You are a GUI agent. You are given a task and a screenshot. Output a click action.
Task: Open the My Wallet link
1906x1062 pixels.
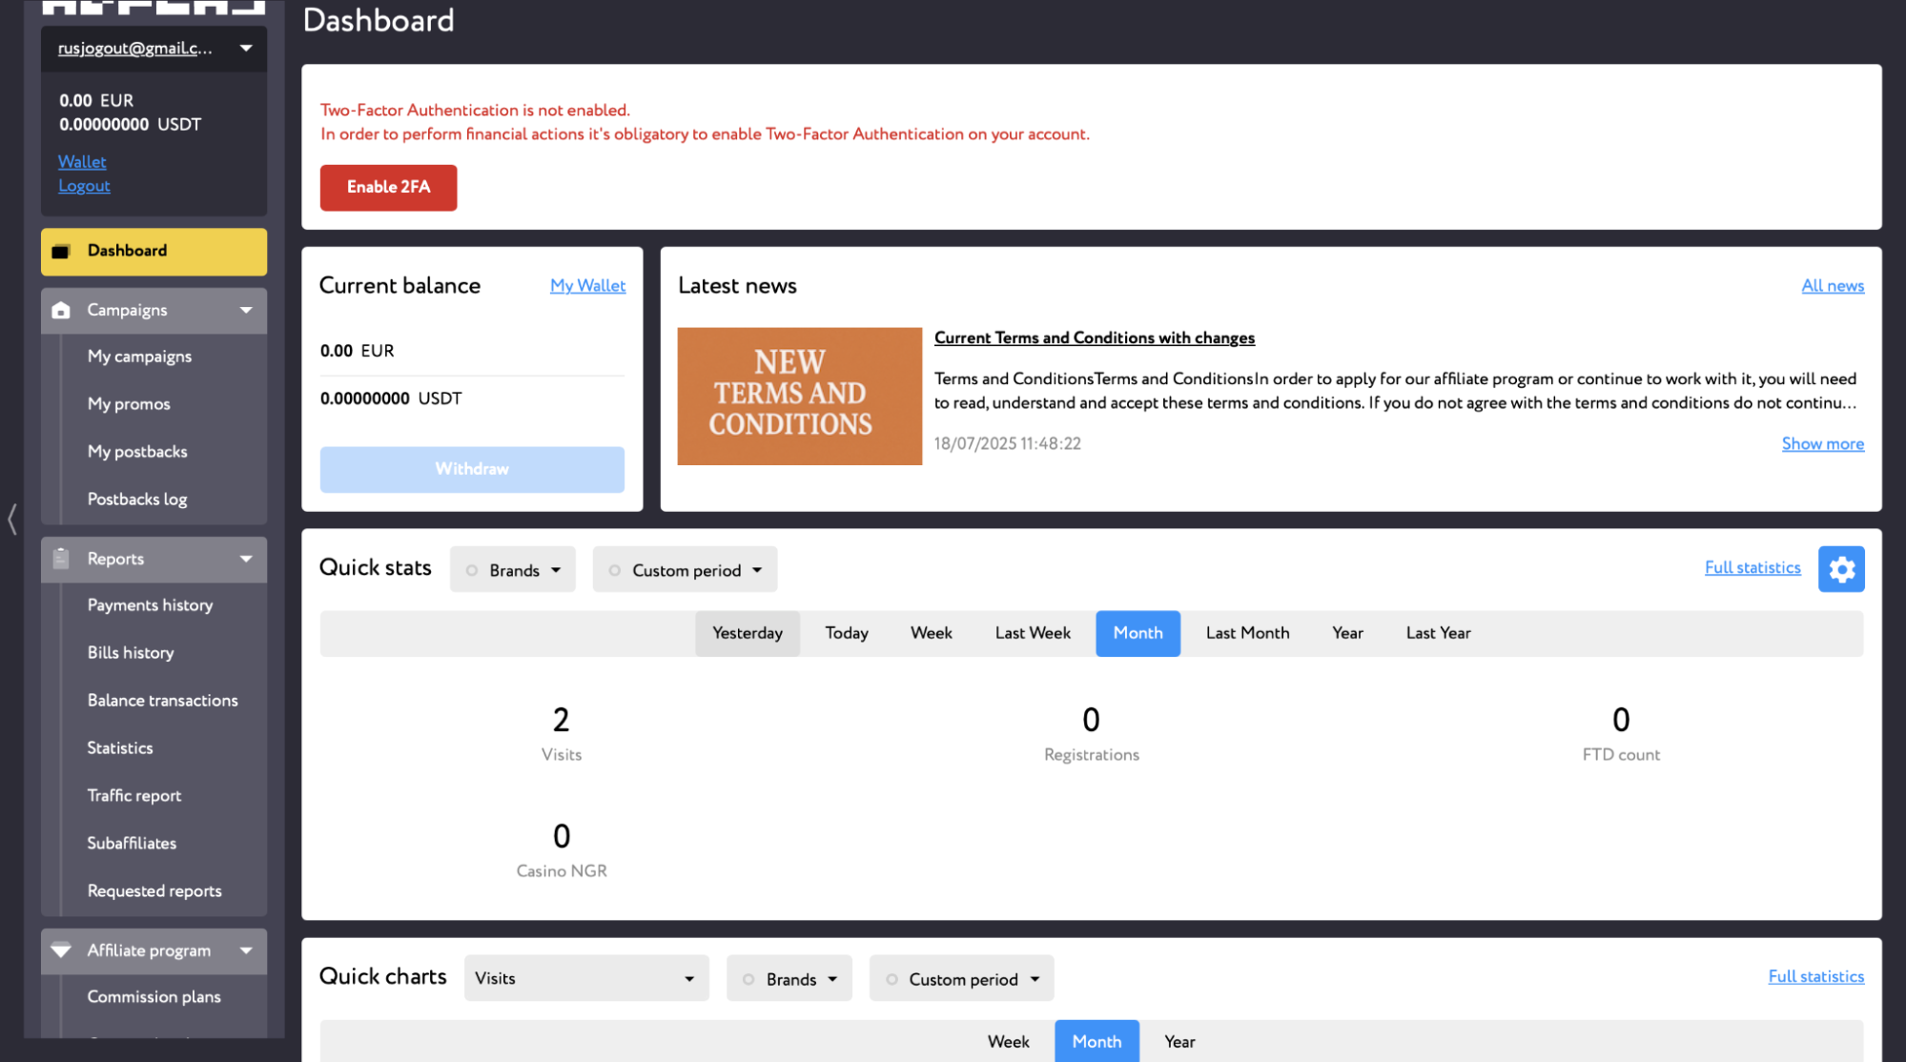coord(587,285)
